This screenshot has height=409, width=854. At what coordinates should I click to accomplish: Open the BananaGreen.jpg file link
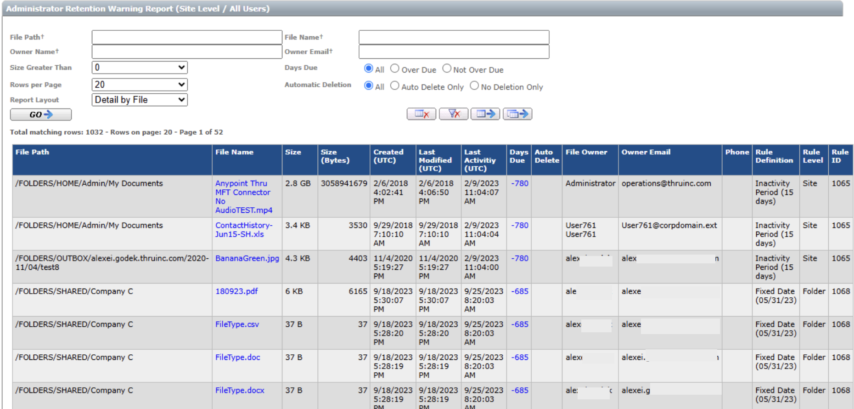coord(247,258)
